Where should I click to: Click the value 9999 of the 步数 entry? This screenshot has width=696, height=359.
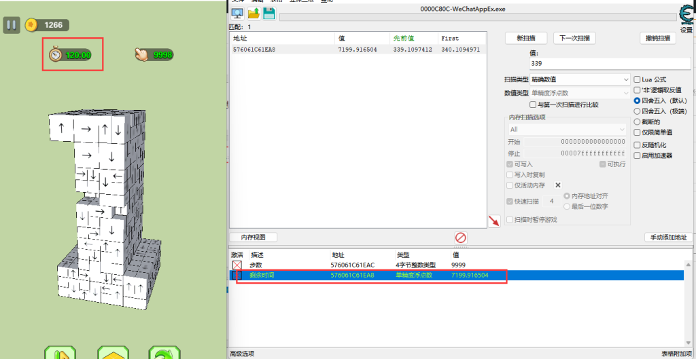click(459, 265)
